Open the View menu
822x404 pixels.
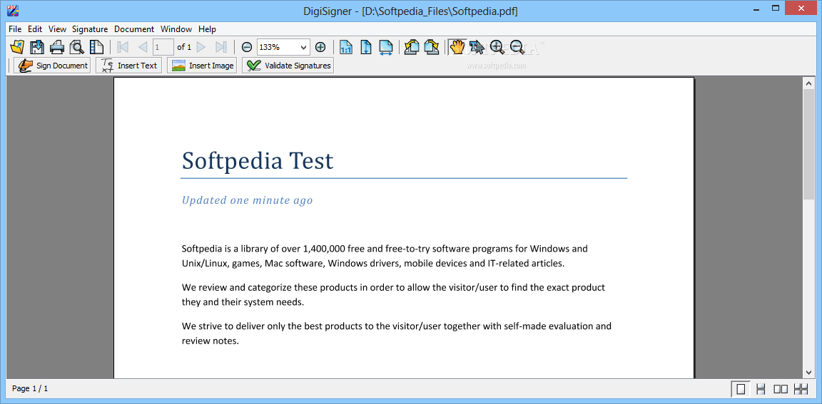(x=58, y=29)
